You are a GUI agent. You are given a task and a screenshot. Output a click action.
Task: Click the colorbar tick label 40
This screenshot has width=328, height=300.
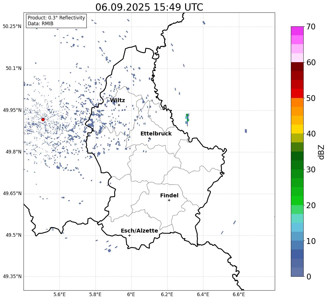[311, 134]
